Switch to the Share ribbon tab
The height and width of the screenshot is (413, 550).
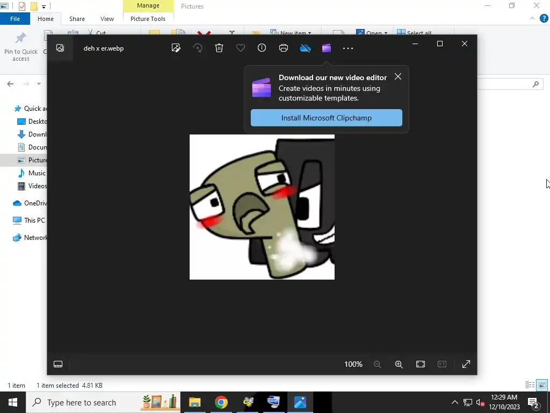click(x=77, y=19)
